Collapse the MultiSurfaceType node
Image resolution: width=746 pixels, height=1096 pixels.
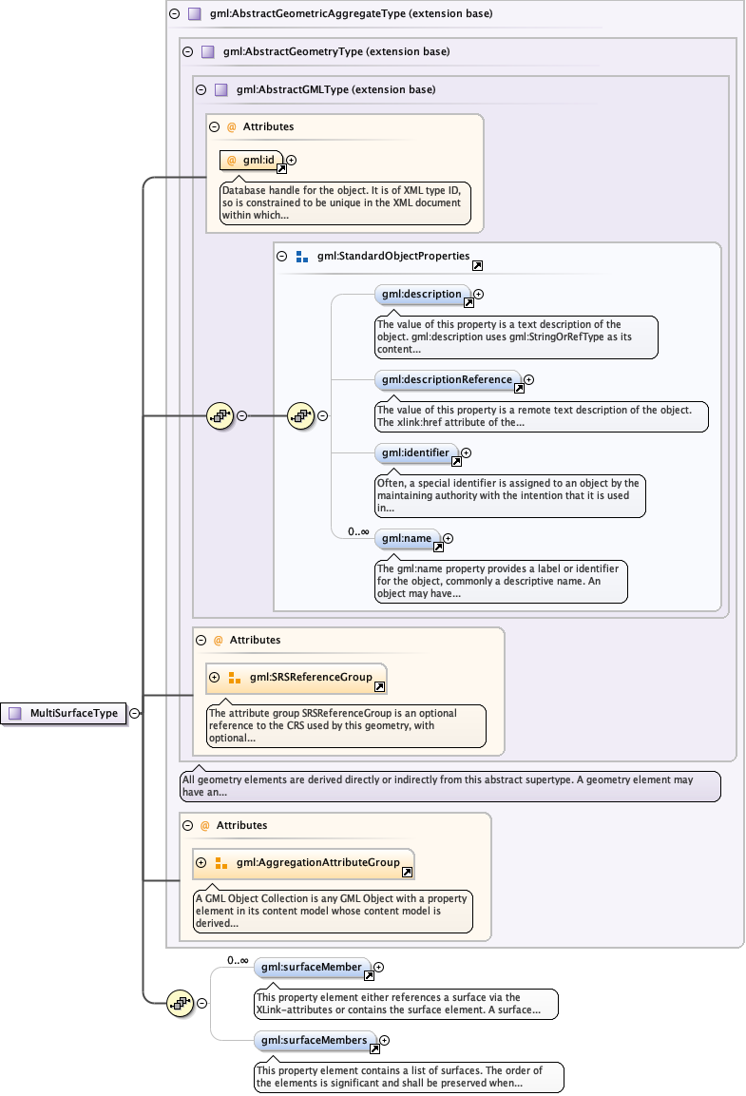tap(135, 713)
